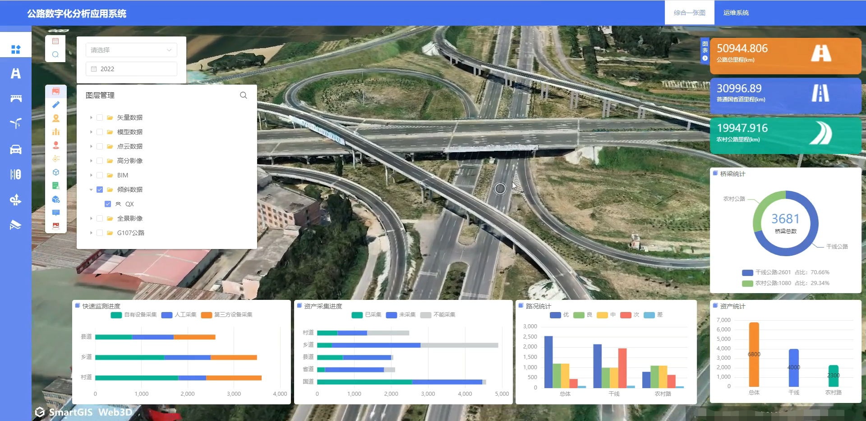The height and width of the screenshot is (421, 866).
Task: Switch to 运维系统 tab
Action: pyautogui.click(x=736, y=13)
